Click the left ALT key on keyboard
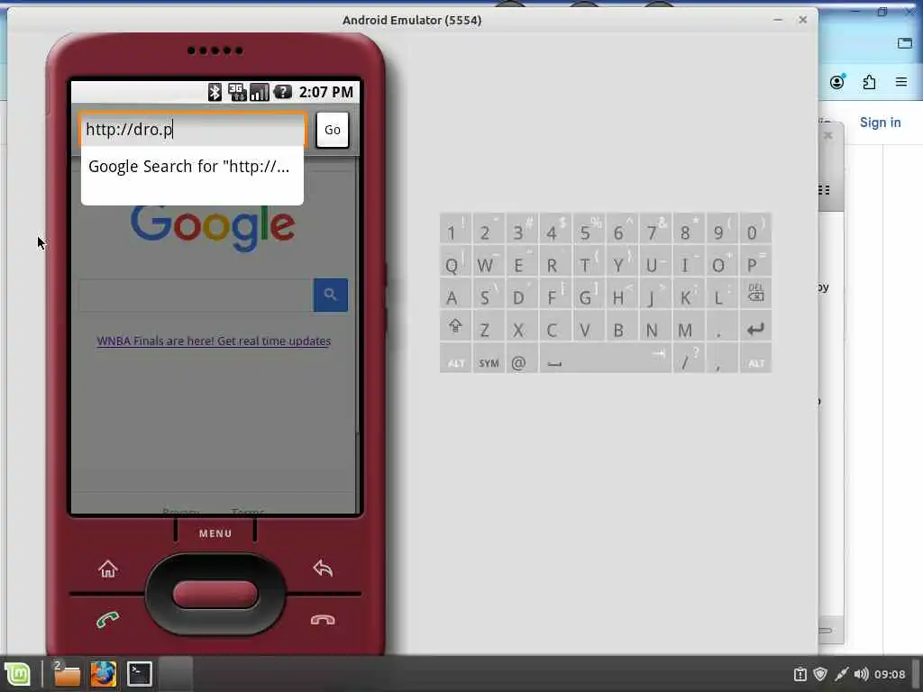The image size is (923, 692). (x=455, y=359)
